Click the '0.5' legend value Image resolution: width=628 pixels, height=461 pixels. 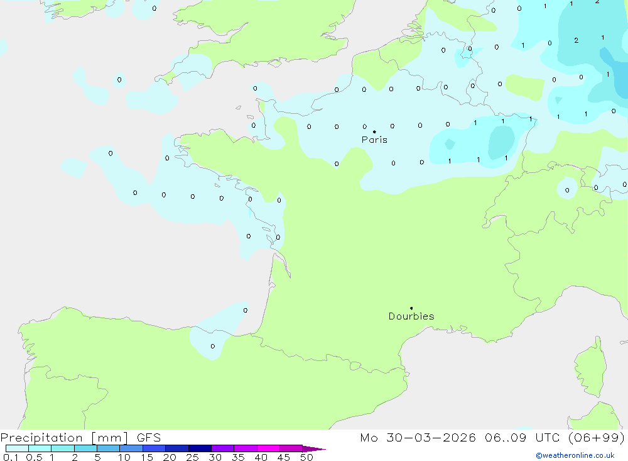tap(34, 457)
